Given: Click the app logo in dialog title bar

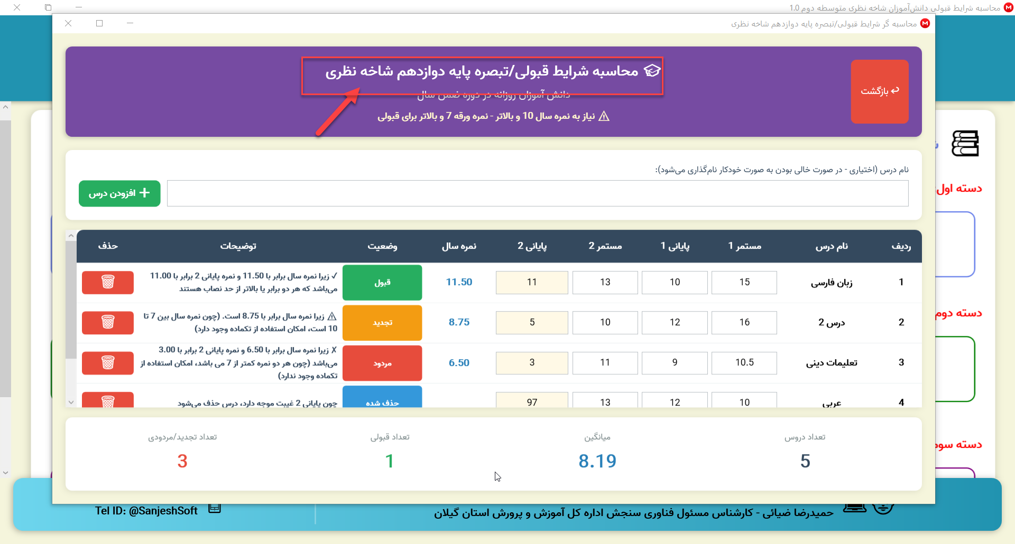Looking at the screenshot, I should (x=925, y=24).
